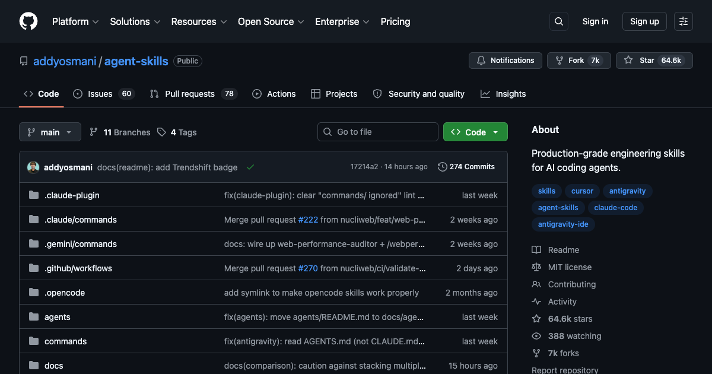View 7k forks in About
The image size is (712, 374).
click(555, 353)
